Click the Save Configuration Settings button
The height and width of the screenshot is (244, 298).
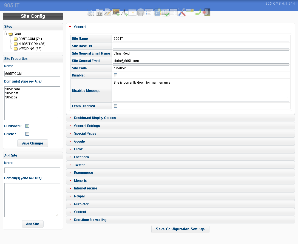(180, 229)
